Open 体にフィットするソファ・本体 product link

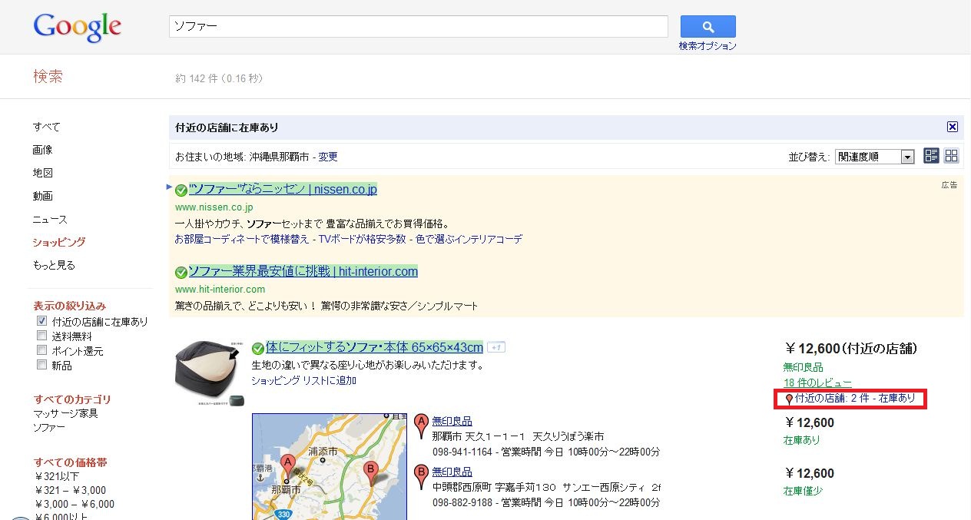click(375, 347)
